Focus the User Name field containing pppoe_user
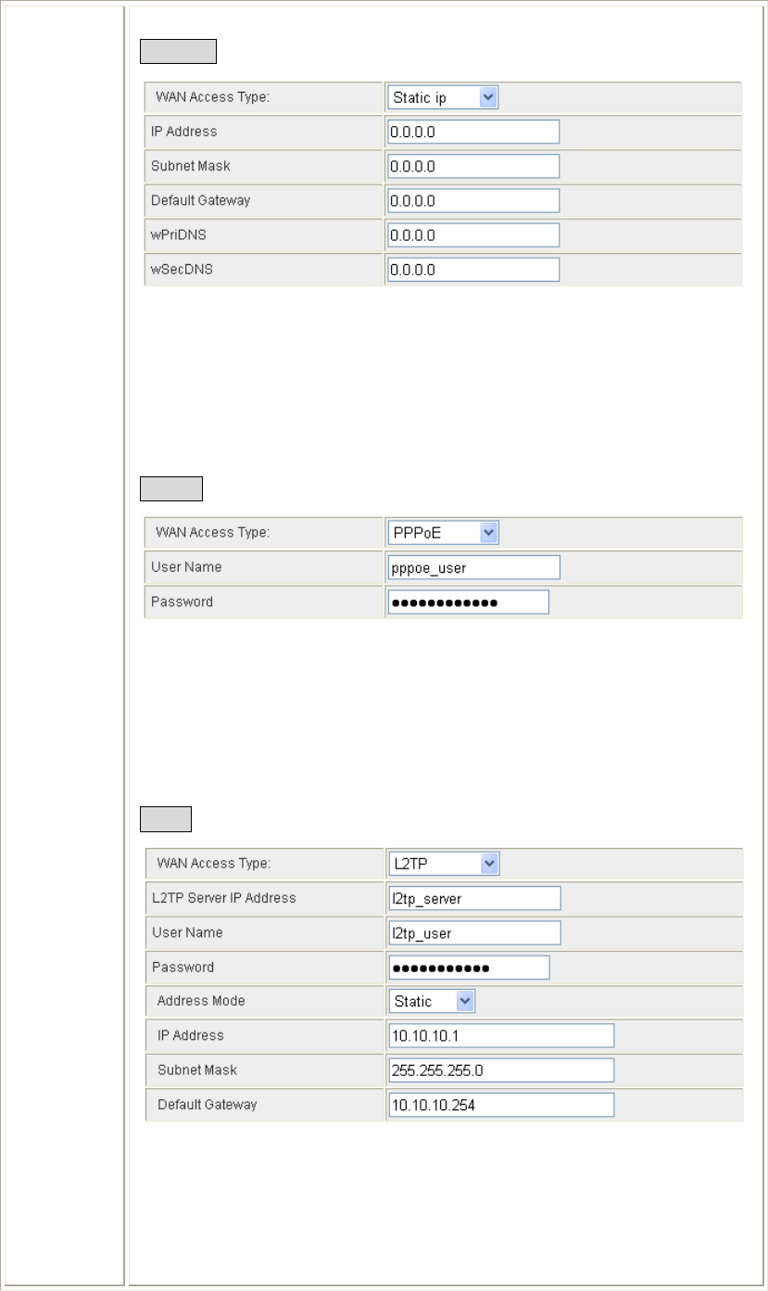The image size is (768, 1291). coord(473,567)
